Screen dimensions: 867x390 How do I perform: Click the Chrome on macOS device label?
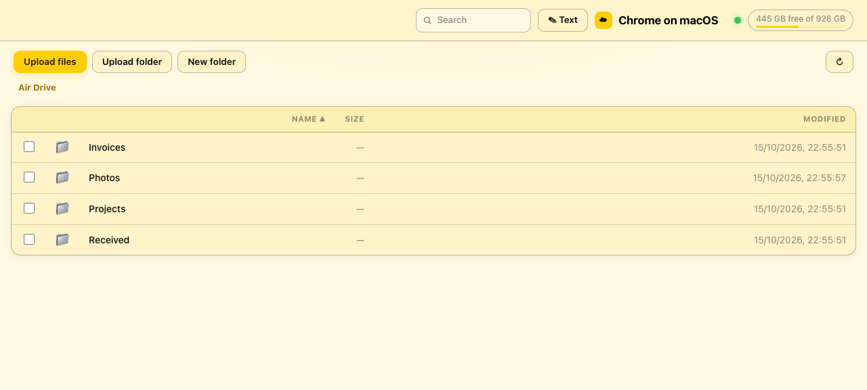tap(669, 20)
